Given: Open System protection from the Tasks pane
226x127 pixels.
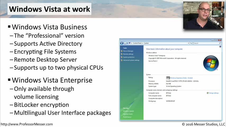Looking at the screenshot, I should point(129,57).
